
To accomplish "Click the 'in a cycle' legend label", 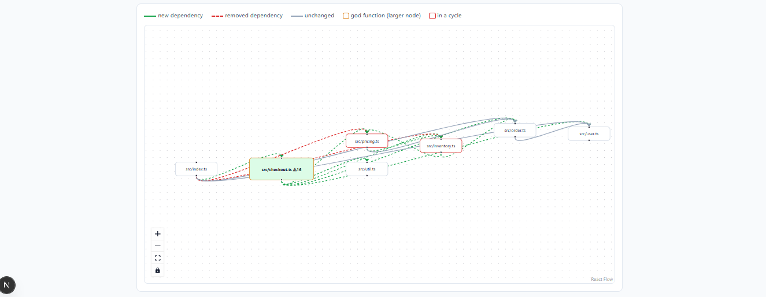I will [x=449, y=16].
